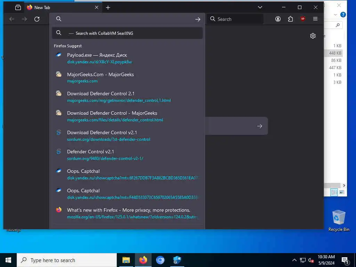Close the New Tab tab

97,8
